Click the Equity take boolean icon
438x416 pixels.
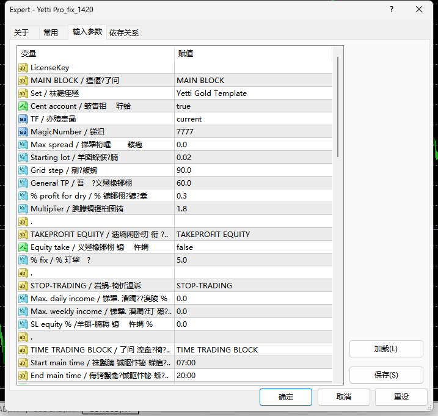pos(23,247)
